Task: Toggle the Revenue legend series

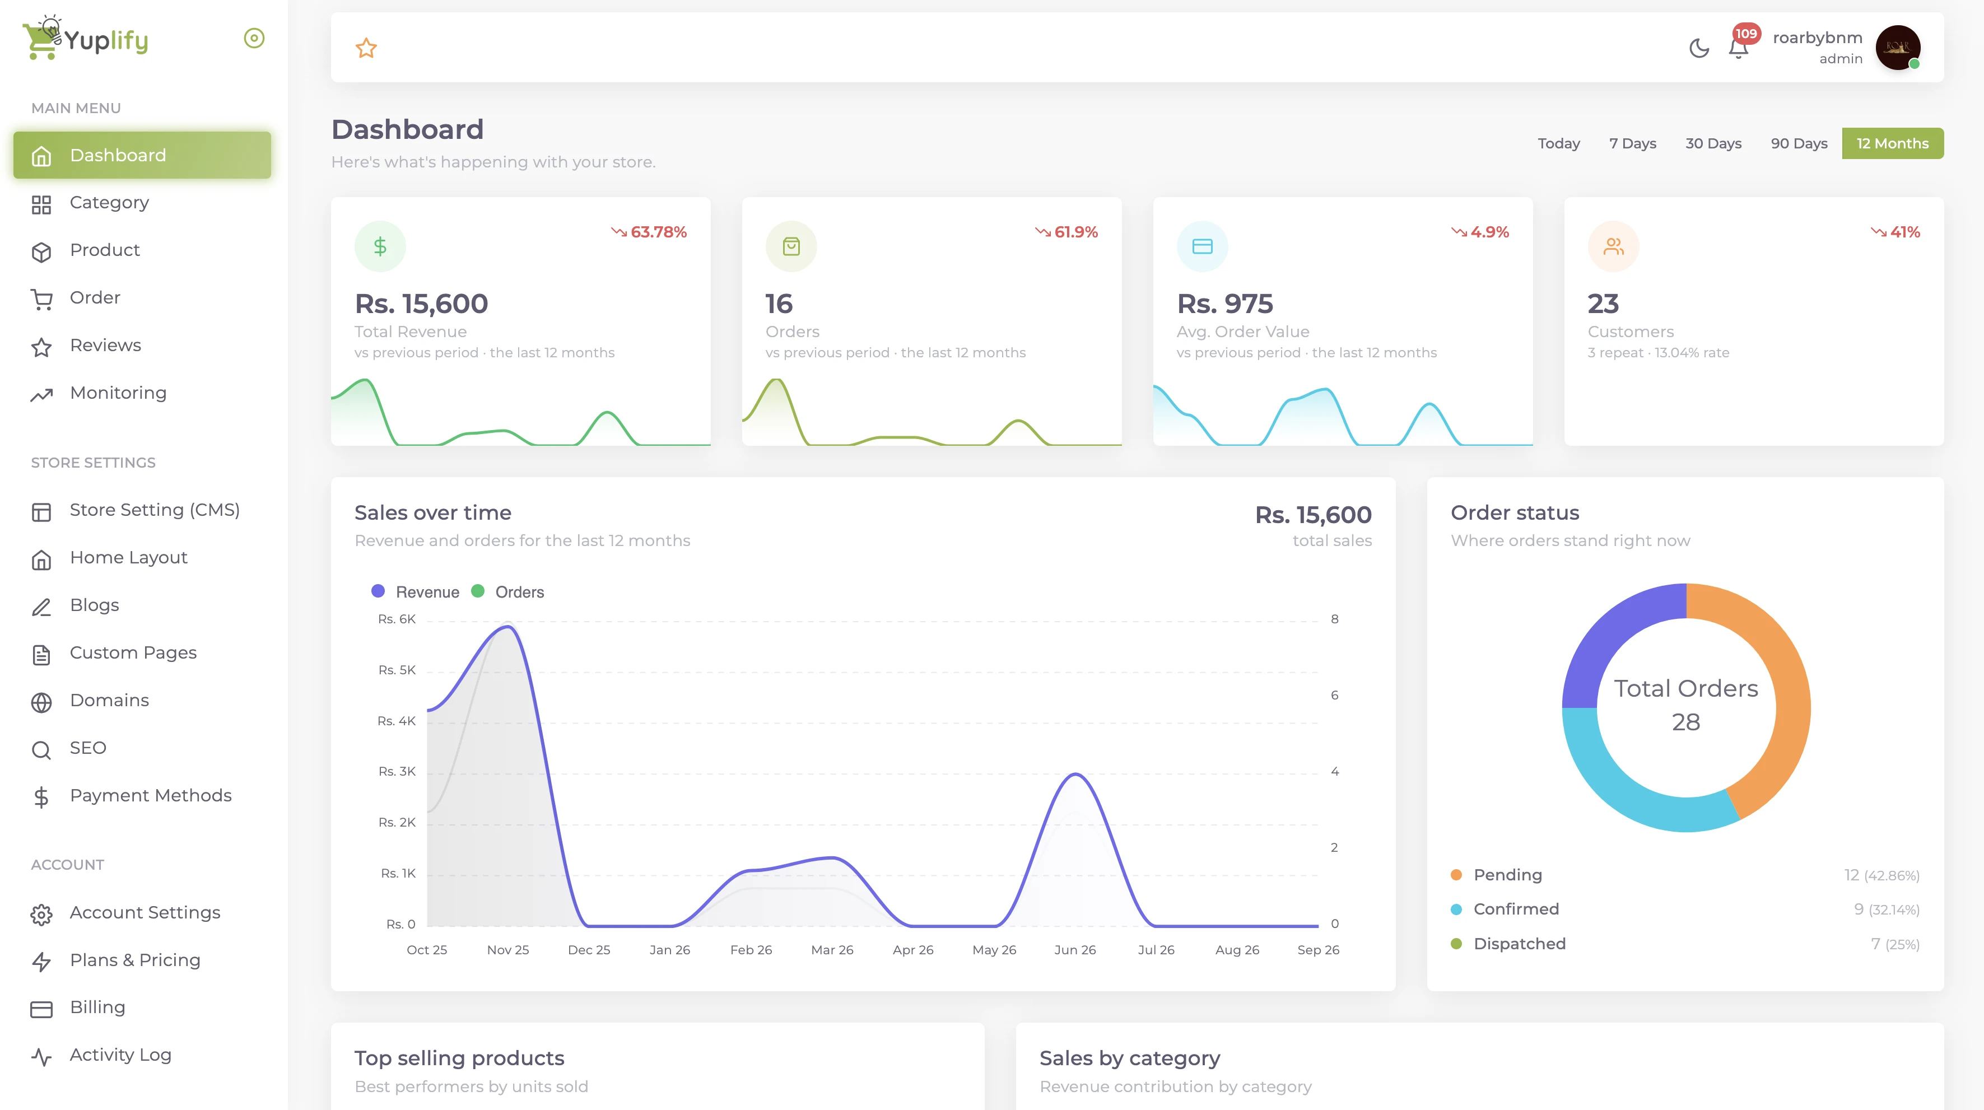Action: click(416, 591)
